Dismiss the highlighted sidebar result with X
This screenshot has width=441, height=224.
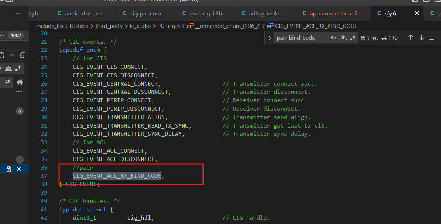point(19,169)
